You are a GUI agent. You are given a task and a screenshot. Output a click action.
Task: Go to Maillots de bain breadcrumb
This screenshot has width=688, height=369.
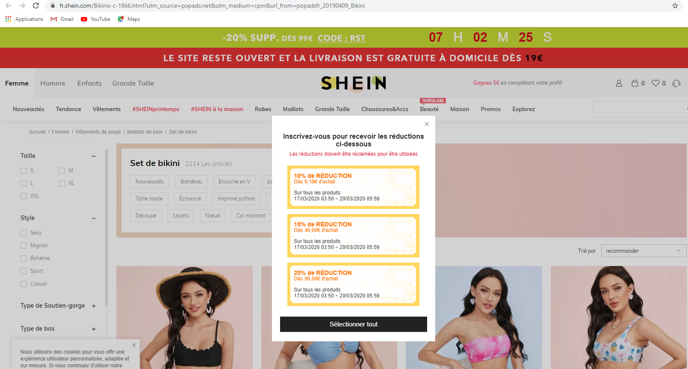coord(145,132)
